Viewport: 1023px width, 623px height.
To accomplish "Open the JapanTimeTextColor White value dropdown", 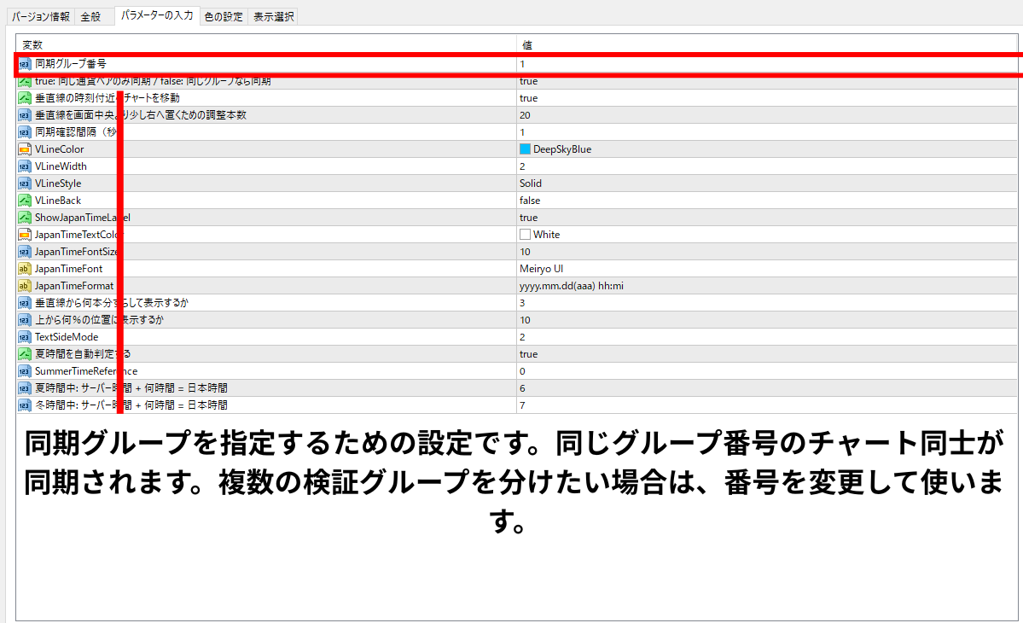I will (x=546, y=235).
